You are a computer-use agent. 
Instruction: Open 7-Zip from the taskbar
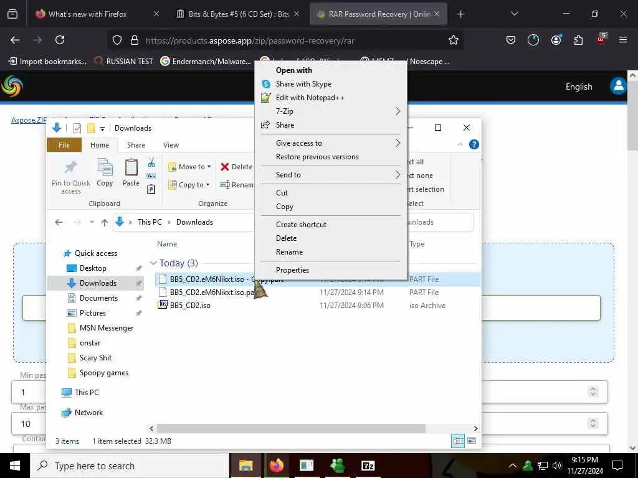[x=368, y=466]
